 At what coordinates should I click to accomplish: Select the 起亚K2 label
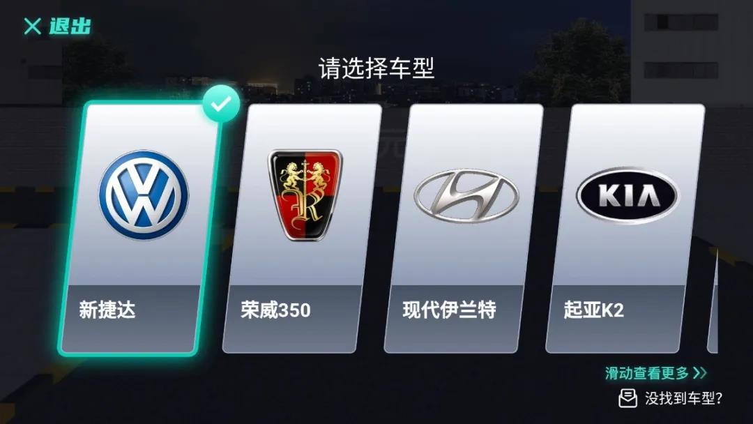pos(594,310)
